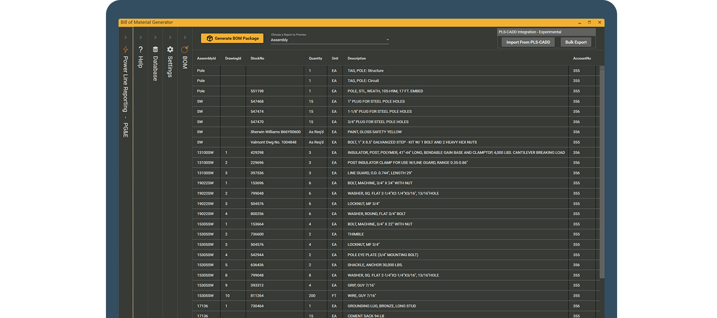717x318 pixels.
Task: Sort by the AssemblyId column header
Action: point(206,58)
